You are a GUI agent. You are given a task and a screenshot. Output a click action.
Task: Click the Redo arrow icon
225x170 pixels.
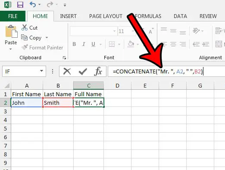point(50,4)
